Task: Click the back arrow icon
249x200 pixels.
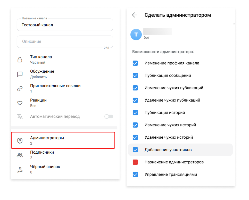Action: 134,15
